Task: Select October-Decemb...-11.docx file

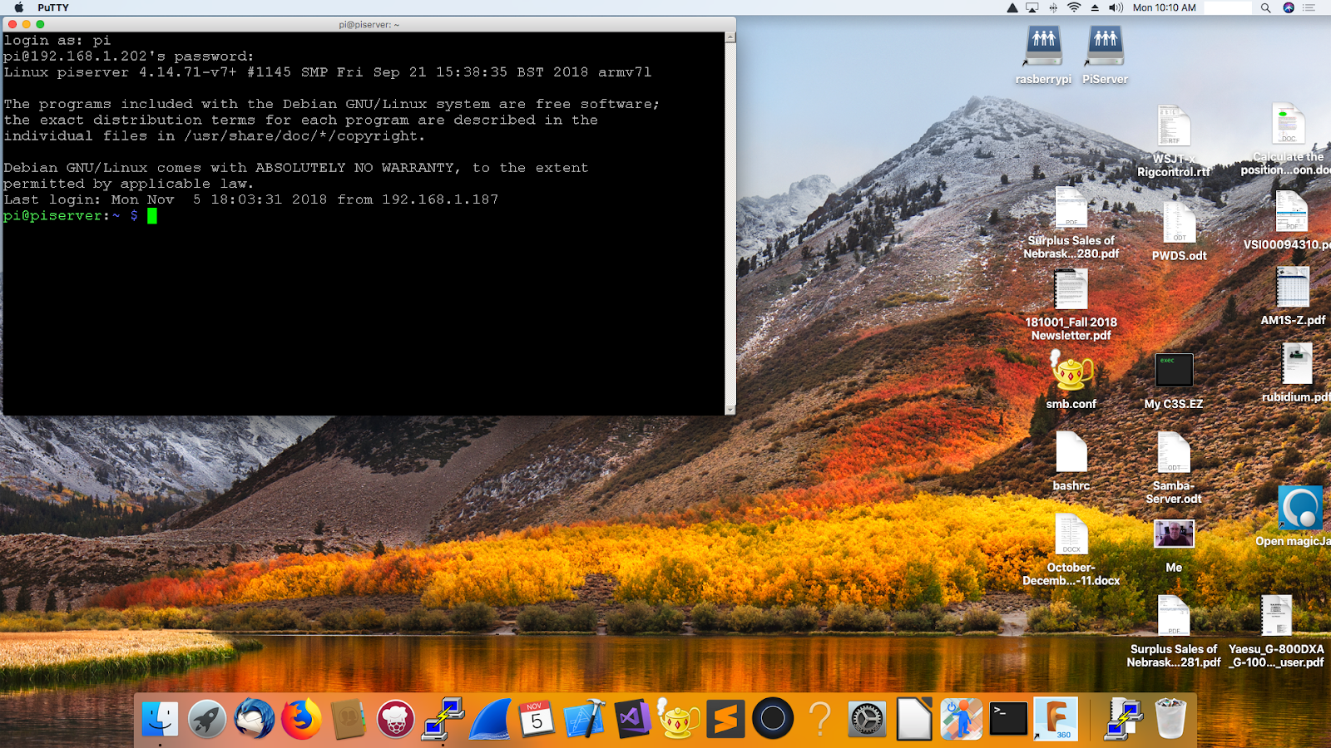Action: [x=1071, y=550]
